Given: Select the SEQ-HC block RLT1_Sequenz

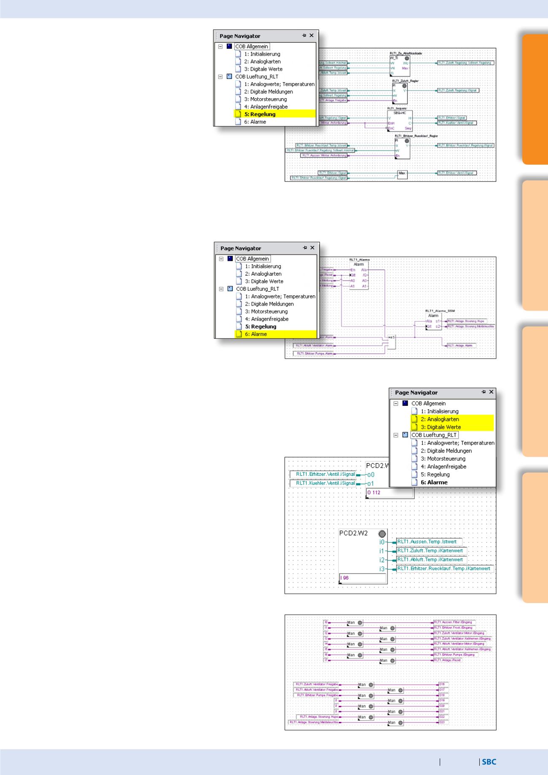Looking at the screenshot, I should (400, 121).
